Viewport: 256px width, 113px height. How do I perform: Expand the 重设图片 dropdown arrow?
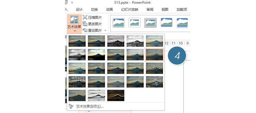(105, 30)
